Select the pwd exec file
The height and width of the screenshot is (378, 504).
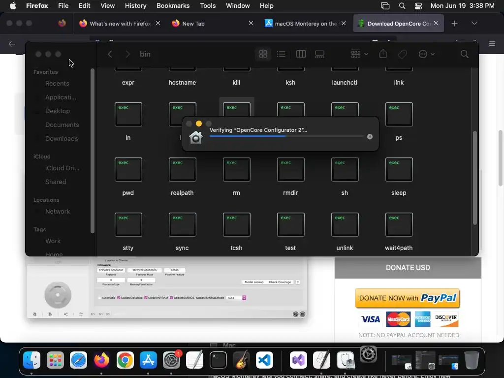(x=128, y=170)
